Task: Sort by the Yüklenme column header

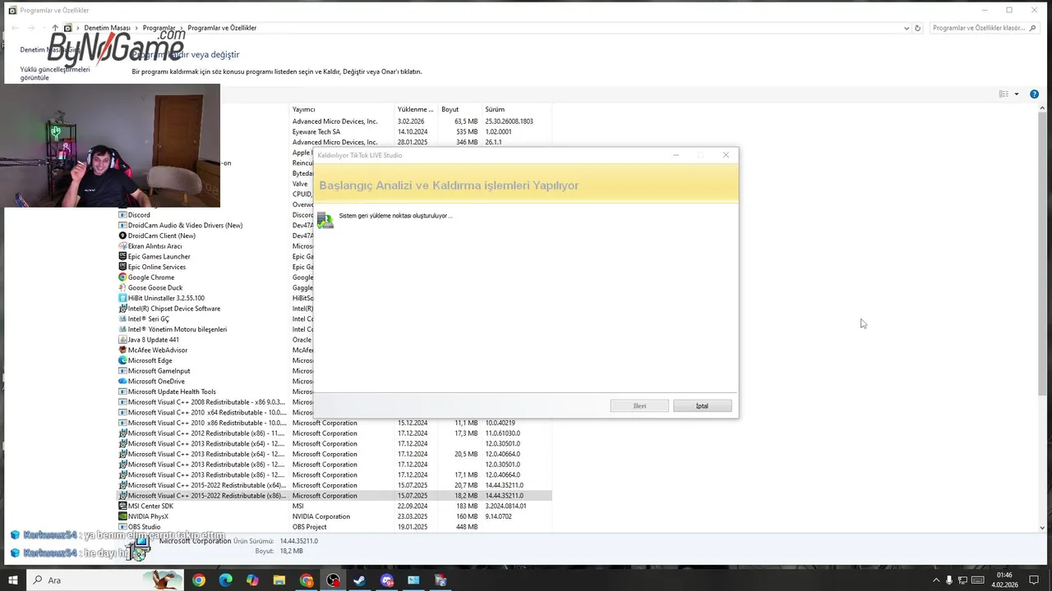Action: tap(416, 109)
